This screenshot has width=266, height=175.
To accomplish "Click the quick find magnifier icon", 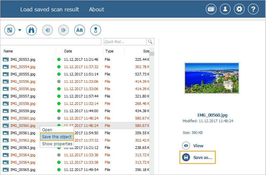I will (150, 42).
